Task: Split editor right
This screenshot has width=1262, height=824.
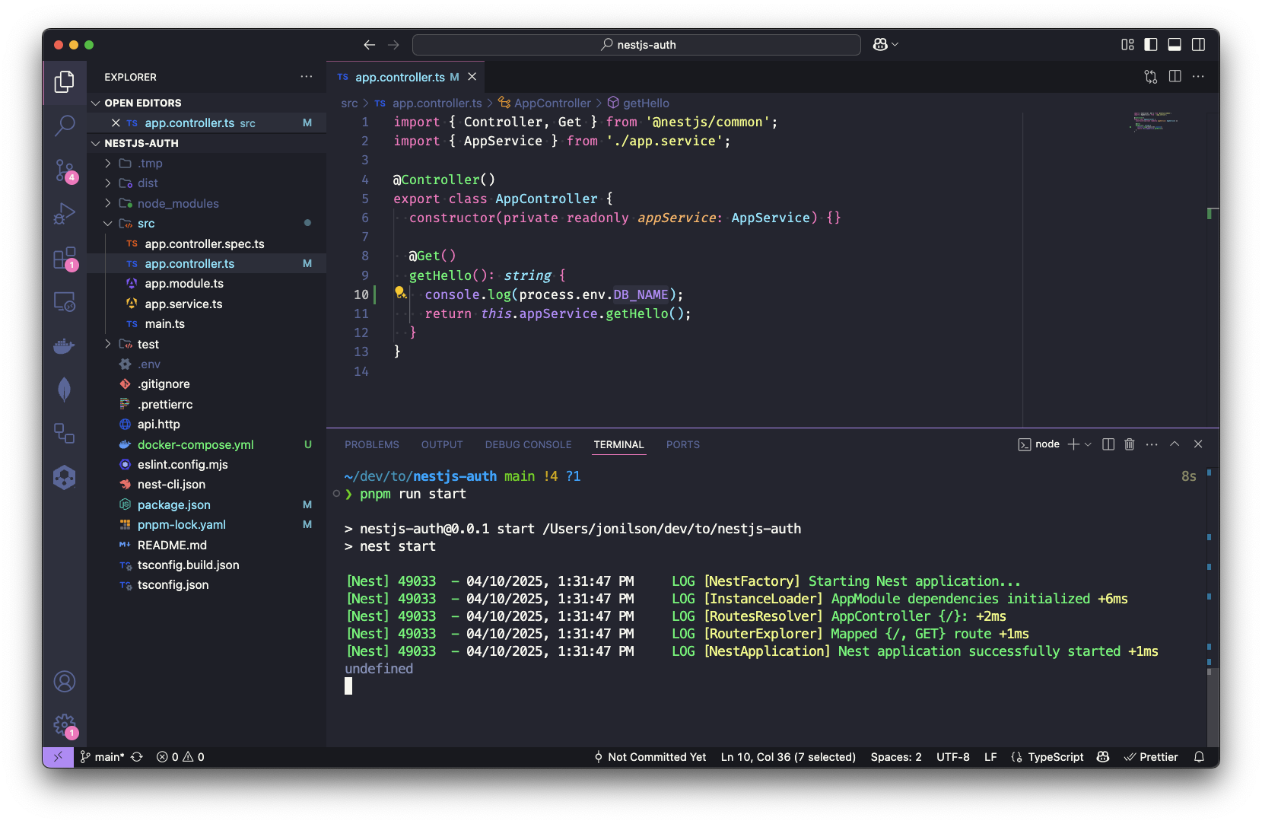Action: click(1175, 77)
